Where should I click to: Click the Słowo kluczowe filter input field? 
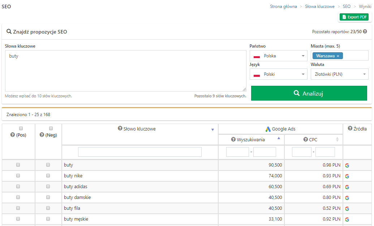coord(140,152)
